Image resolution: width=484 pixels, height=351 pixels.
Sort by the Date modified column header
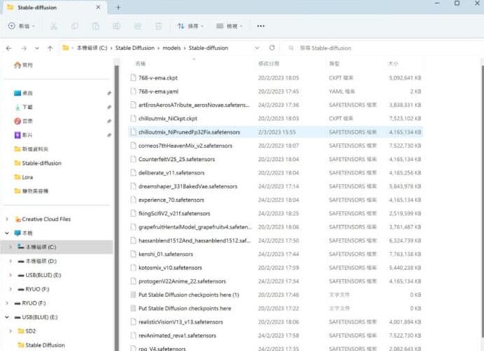(268, 63)
